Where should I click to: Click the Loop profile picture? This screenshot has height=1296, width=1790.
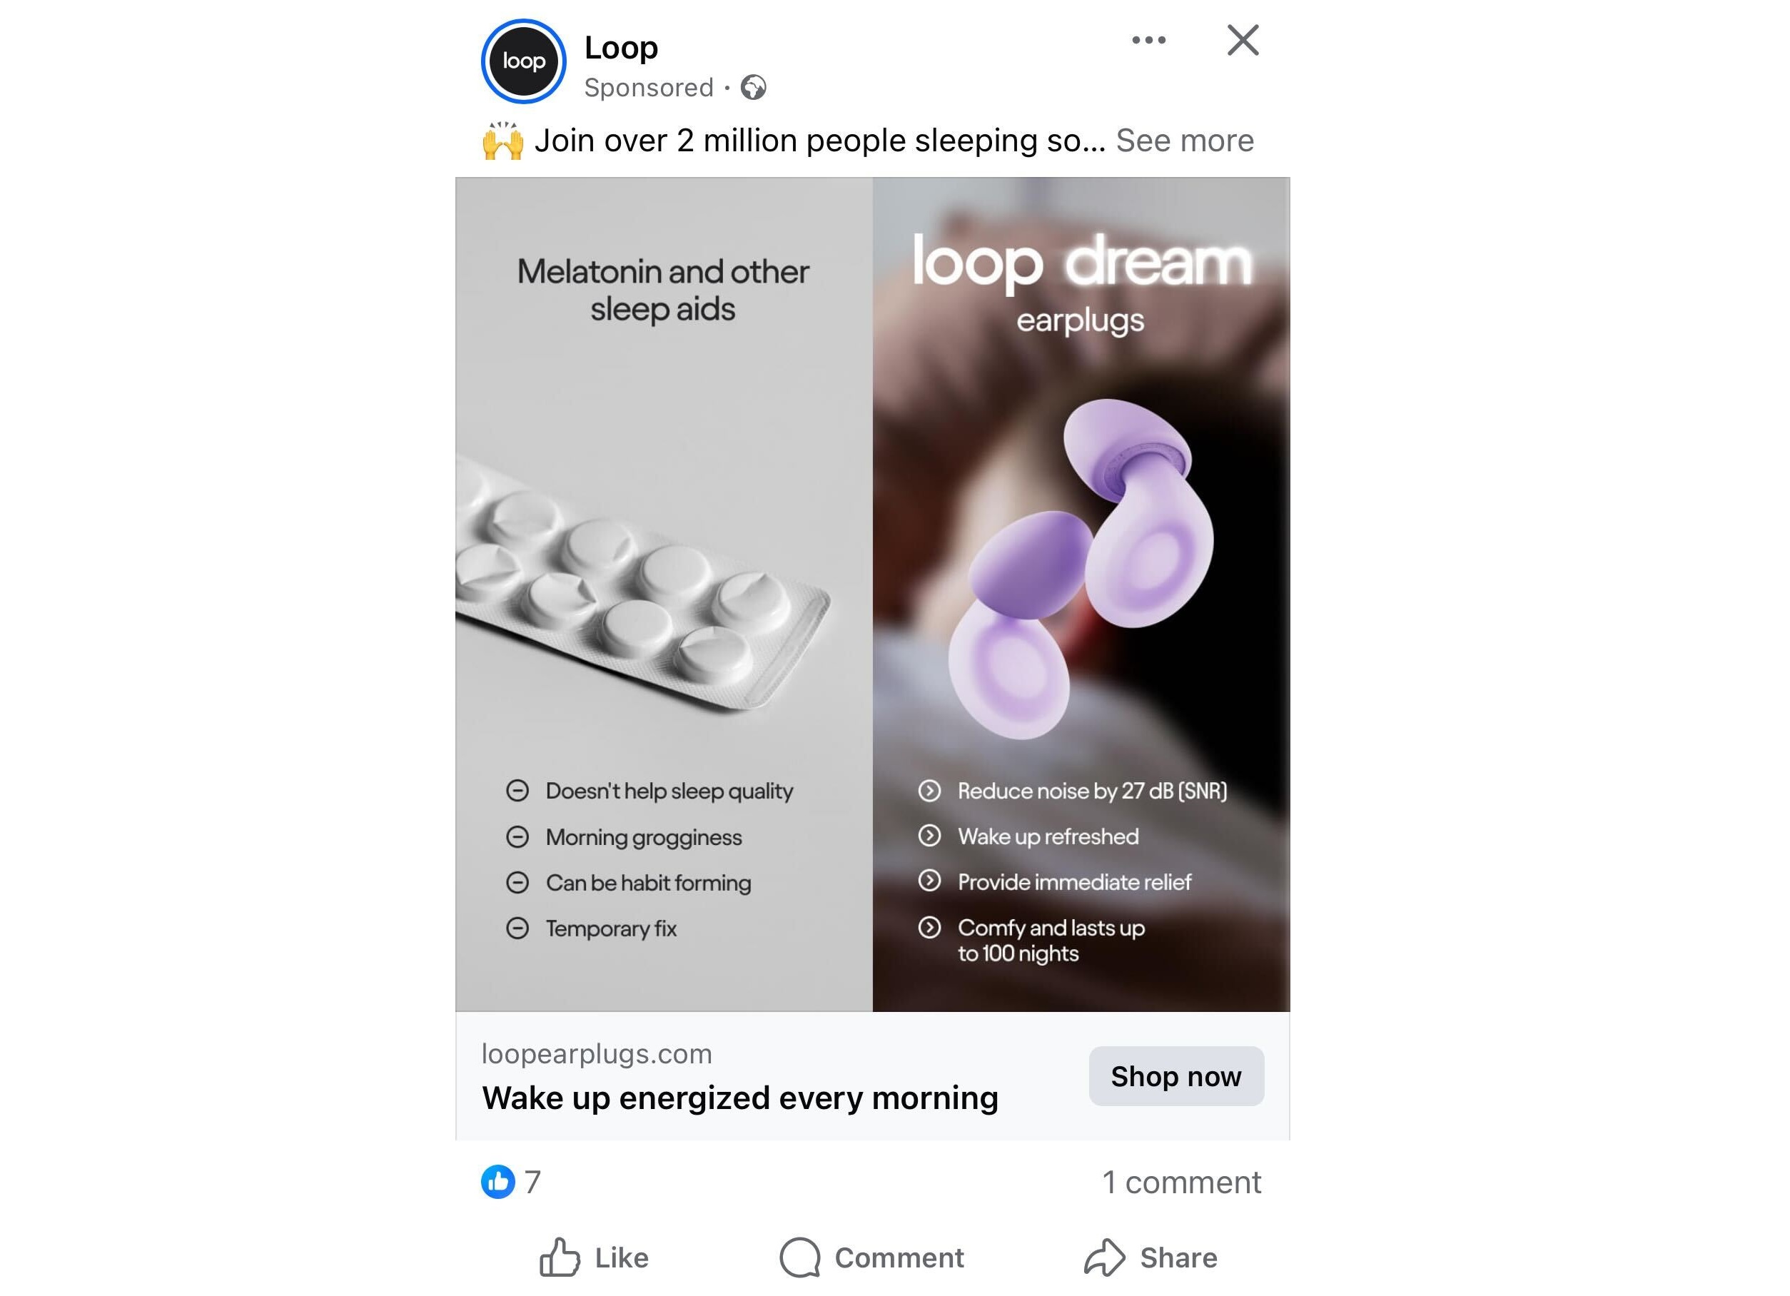point(523,61)
